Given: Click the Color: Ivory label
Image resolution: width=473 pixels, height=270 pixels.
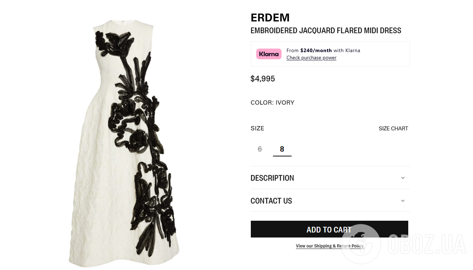Looking at the screenshot, I should point(273,102).
